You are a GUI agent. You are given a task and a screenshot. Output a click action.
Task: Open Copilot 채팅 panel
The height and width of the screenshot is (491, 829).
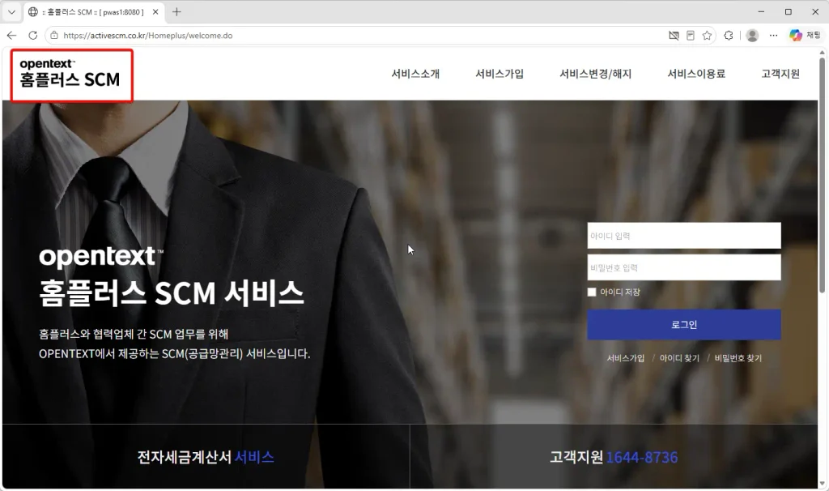(x=806, y=36)
